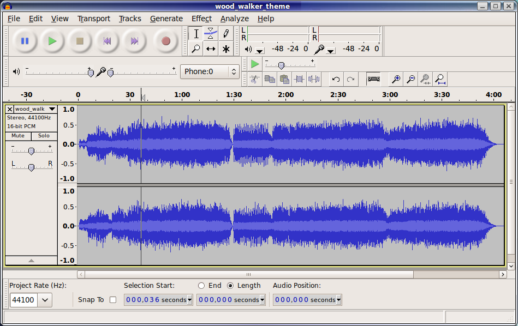The image size is (518, 326).
Task: Open the Phone:0 input source dropdown
Action: point(210,71)
